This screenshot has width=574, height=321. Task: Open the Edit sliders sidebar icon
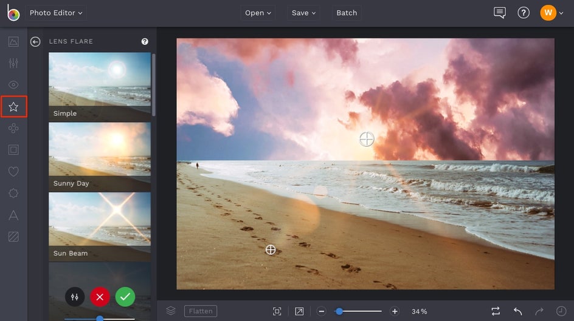coord(13,63)
